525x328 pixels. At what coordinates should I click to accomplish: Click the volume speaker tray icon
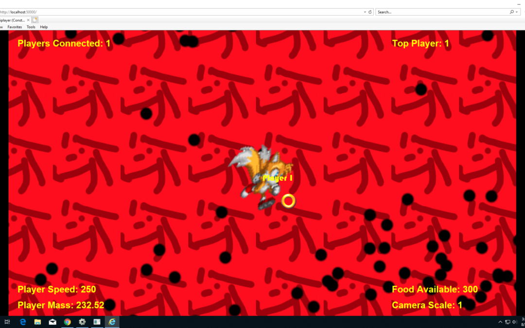tap(515, 322)
